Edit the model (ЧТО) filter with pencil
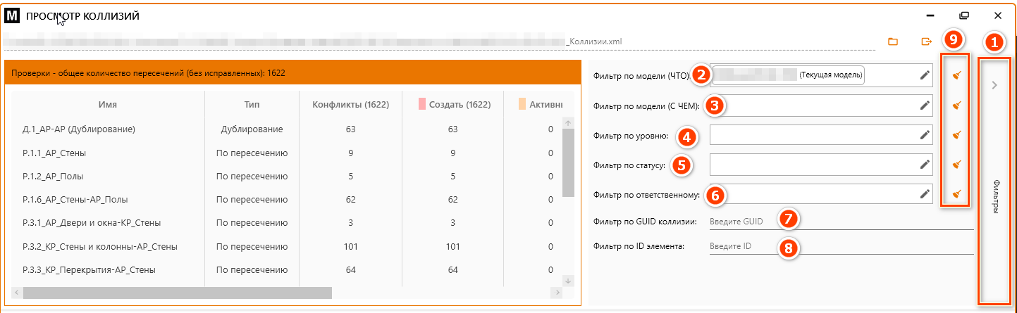The width and height of the screenshot is (1017, 313). tap(925, 75)
